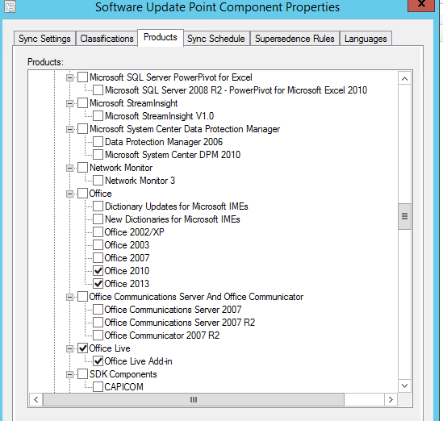Click the vertical scrollbar up arrow
The width and height of the screenshot is (443, 421).
(x=404, y=78)
